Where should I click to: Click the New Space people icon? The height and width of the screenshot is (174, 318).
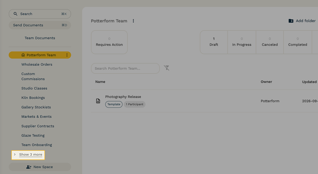point(29,167)
